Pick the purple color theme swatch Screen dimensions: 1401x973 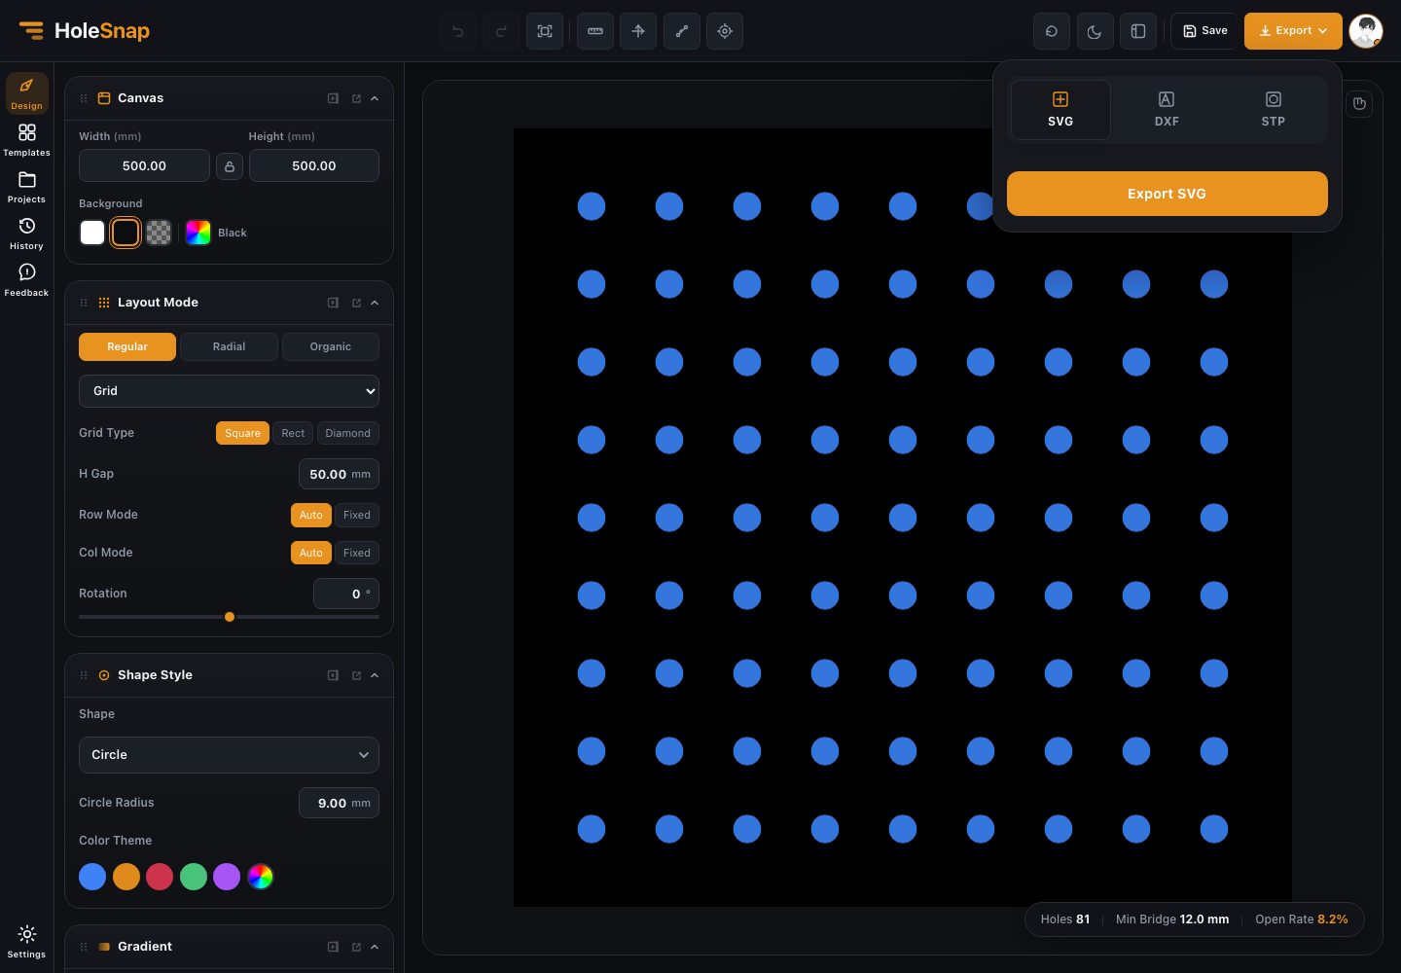coord(227,877)
